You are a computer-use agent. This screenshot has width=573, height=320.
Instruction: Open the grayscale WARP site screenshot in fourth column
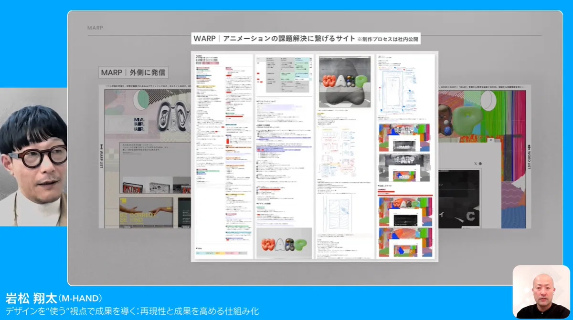tap(404, 167)
